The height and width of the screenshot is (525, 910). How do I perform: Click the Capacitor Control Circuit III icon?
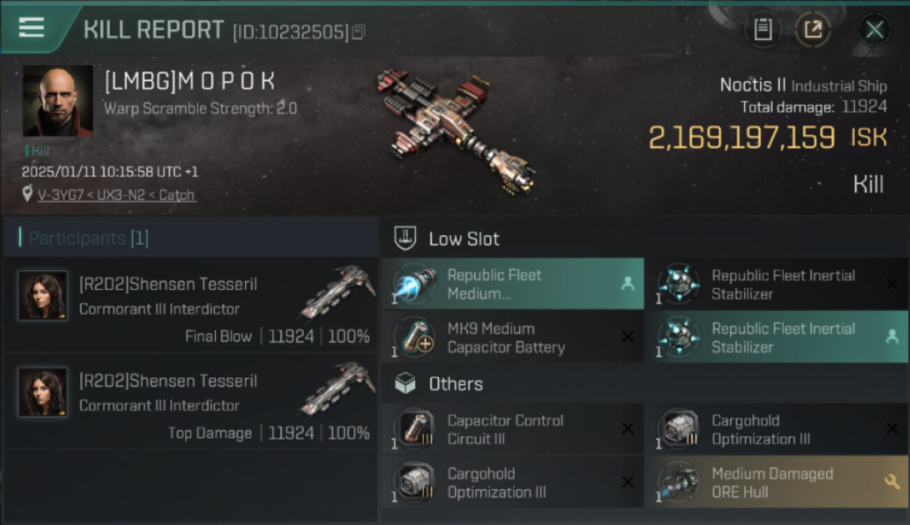click(414, 429)
